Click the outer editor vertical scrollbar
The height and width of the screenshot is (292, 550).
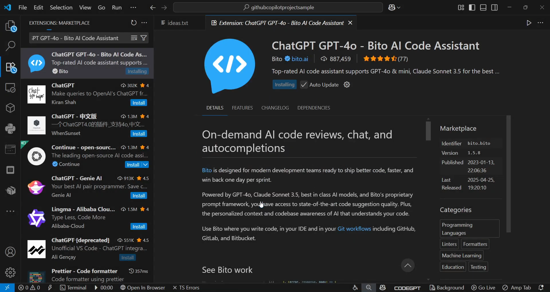[508, 174]
